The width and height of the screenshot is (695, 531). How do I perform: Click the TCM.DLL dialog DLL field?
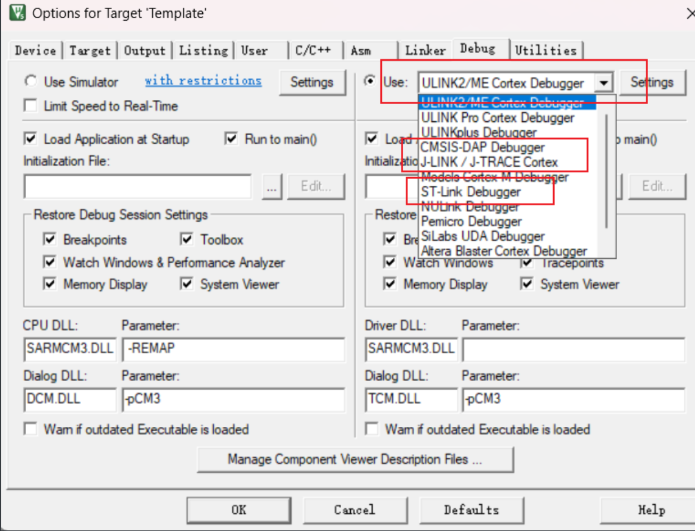pyautogui.click(x=411, y=399)
